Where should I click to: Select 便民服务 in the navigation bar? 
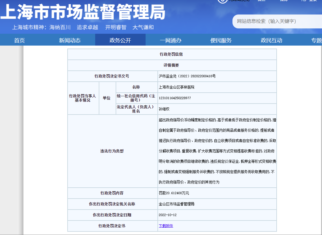(221, 41)
